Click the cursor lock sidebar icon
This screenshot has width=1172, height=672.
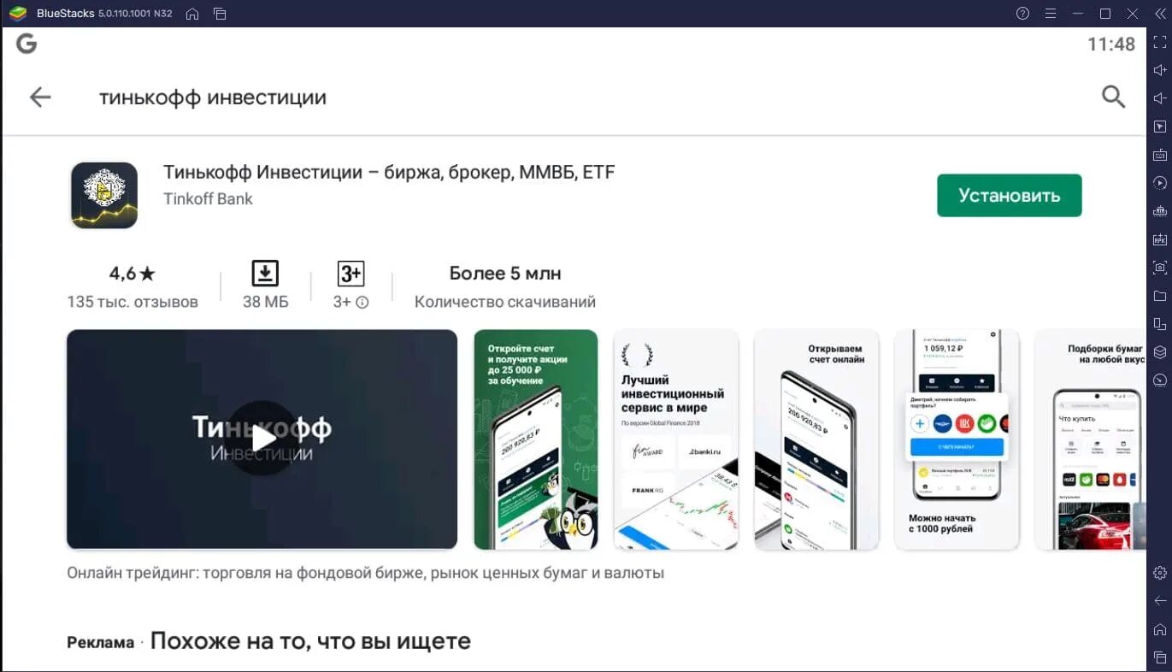pos(1160,127)
